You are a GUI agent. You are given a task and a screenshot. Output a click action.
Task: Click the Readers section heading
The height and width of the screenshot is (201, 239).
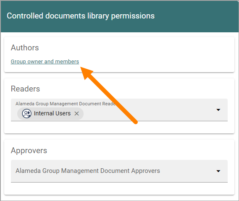pyautogui.click(x=25, y=89)
